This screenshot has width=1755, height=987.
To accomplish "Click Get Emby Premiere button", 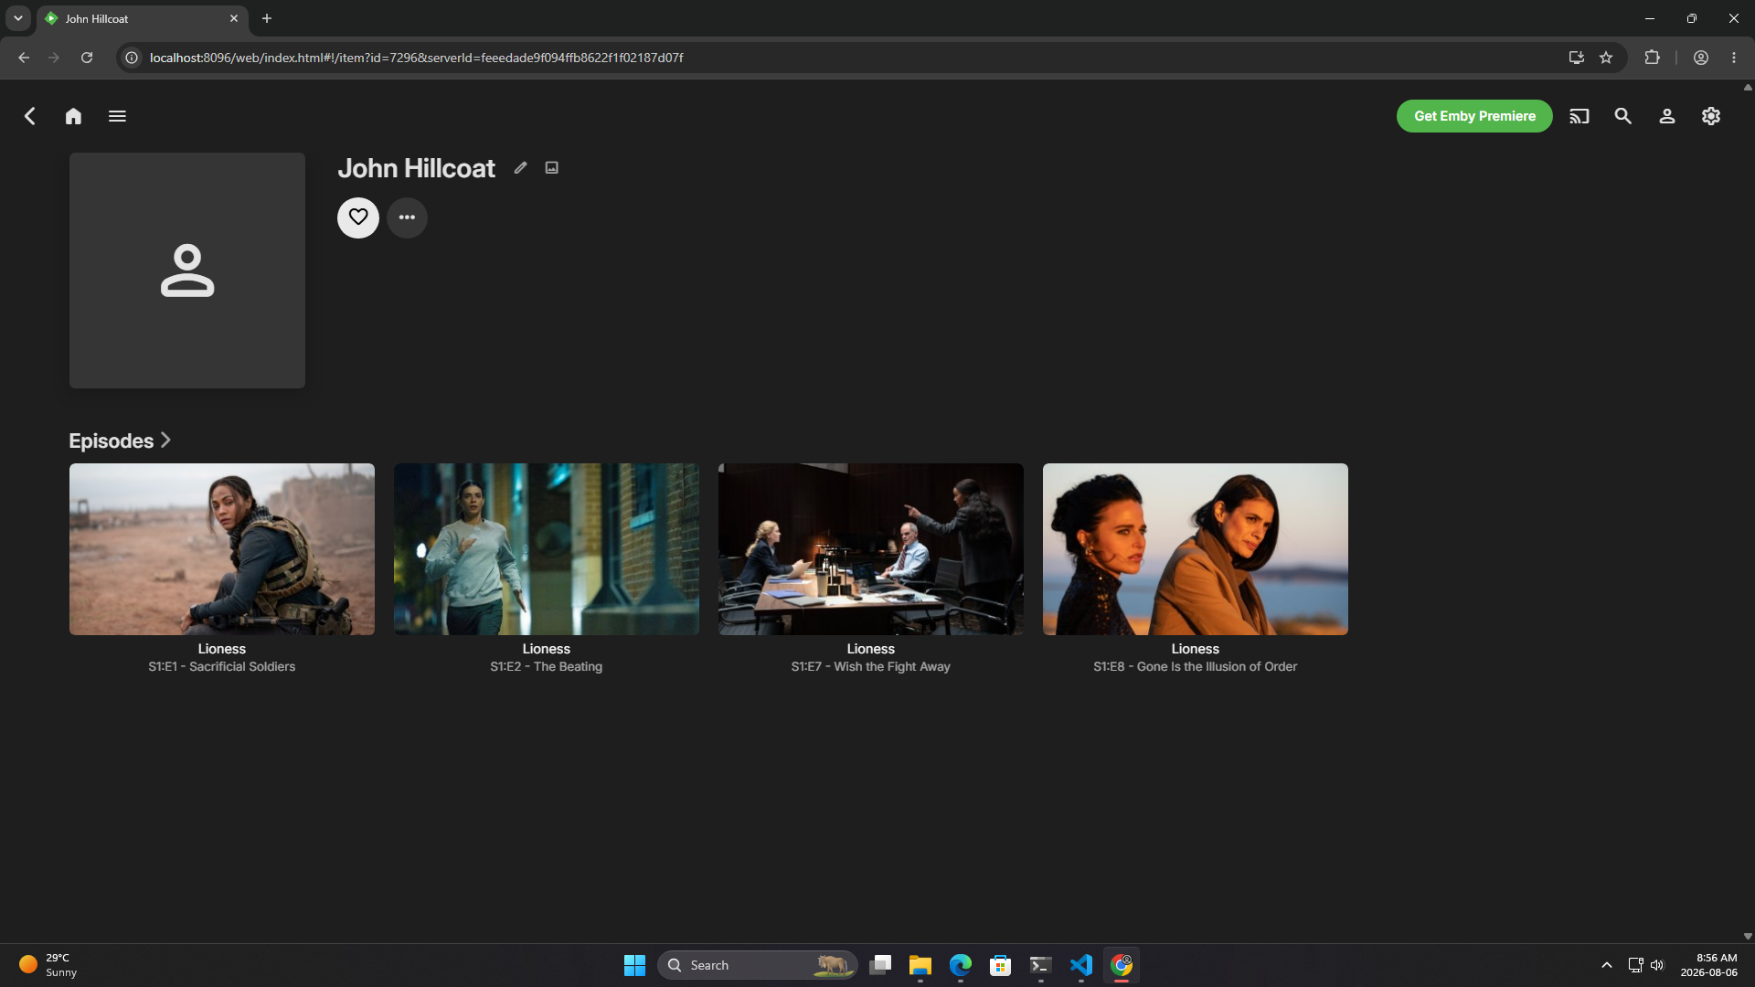I will [x=1474, y=116].
